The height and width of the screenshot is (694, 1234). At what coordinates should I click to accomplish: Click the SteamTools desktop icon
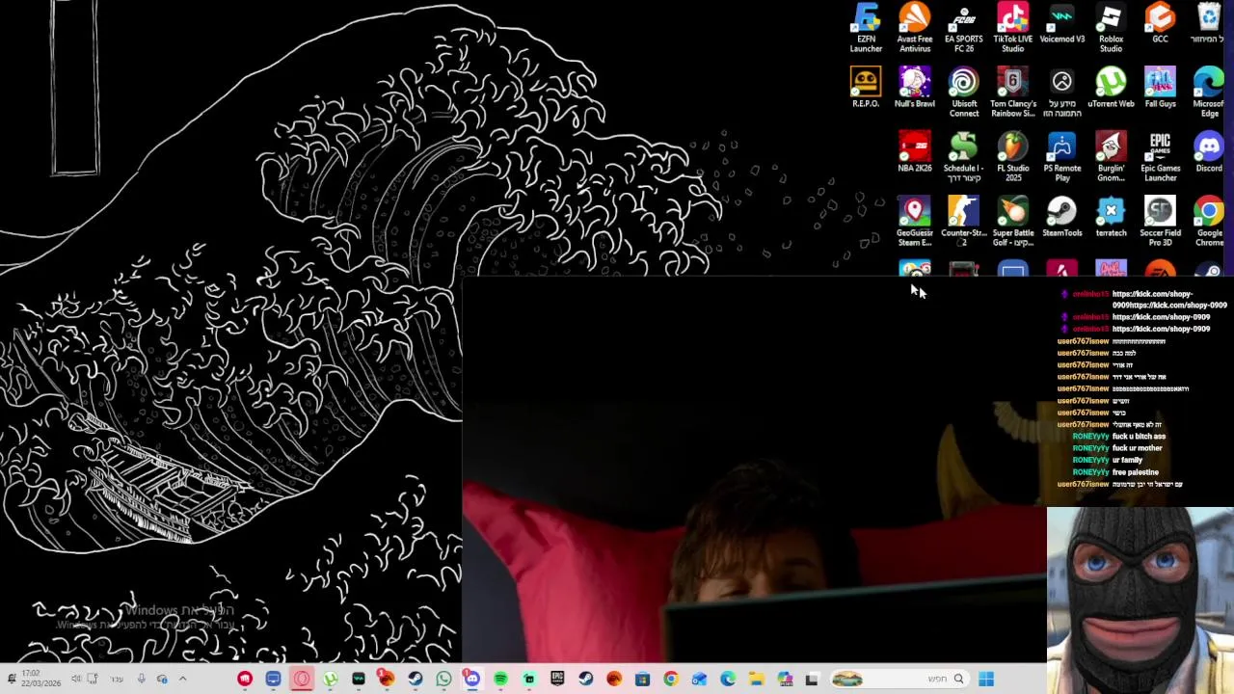[x=1062, y=217]
